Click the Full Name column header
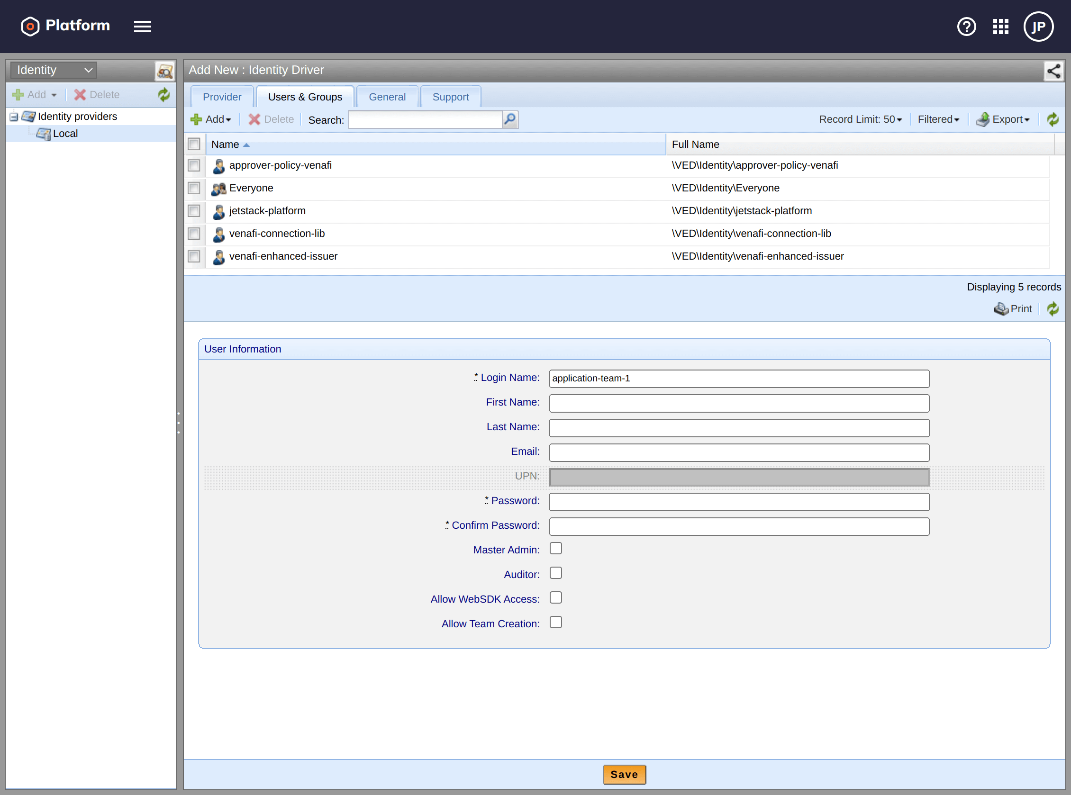 coord(860,145)
